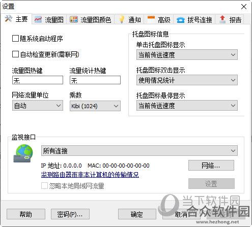Click the orange icon on 高级 tab
Image resolution: width=252 pixels, height=227 pixels.
click(x=151, y=17)
